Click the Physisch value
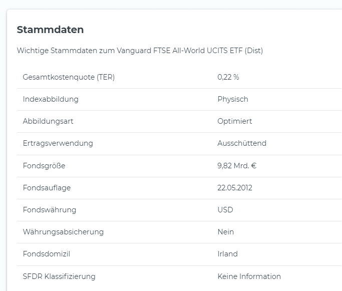 pyautogui.click(x=233, y=99)
